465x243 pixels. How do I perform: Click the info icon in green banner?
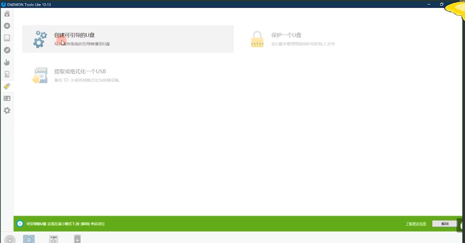tap(20, 224)
